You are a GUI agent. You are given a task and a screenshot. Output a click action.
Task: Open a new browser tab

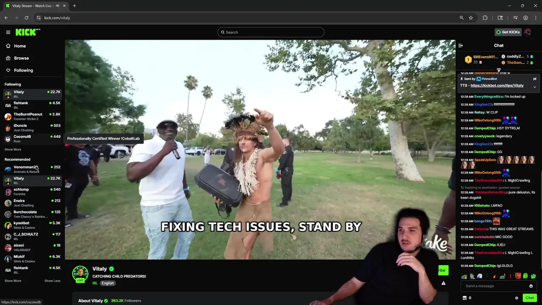pyautogui.click(x=74, y=6)
